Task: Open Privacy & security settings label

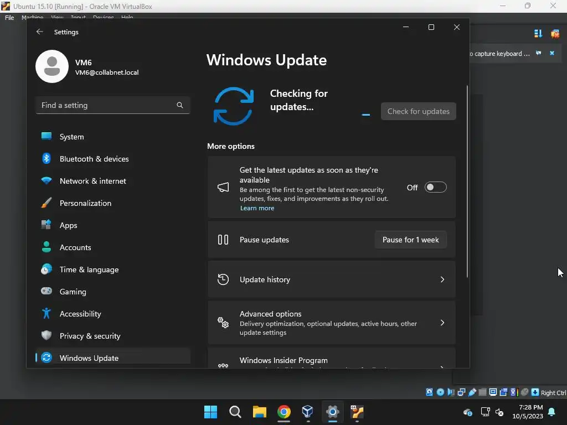Action: click(90, 336)
